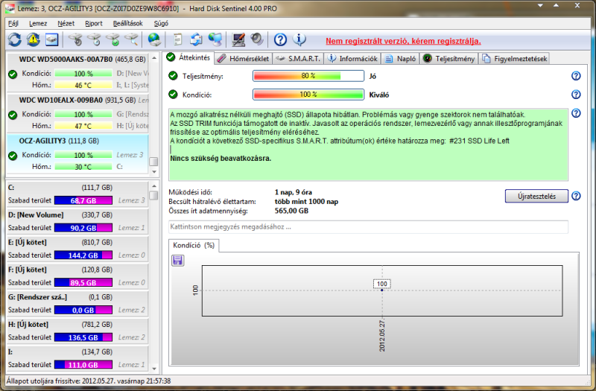Click the disk with clock test icon
Viewport: 596px width, 391px height.
[x=94, y=39]
